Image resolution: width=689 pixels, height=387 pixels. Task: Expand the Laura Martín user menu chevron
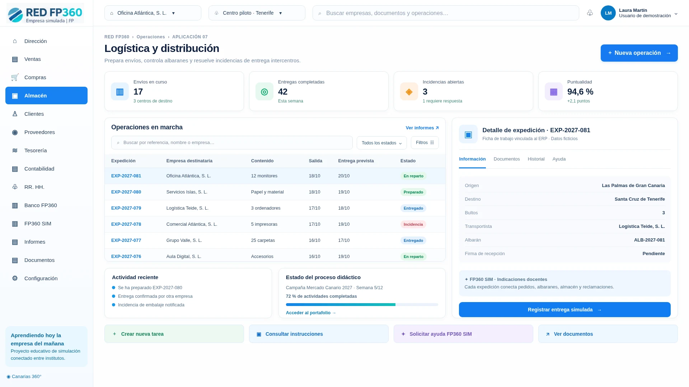pyautogui.click(x=676, y=14)
